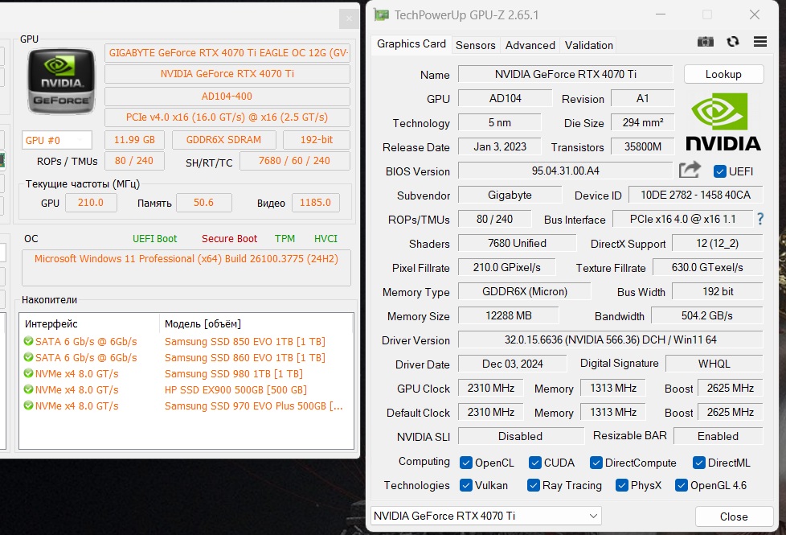
Task: Click green check for Samsung SSD 860 EVO
Action: click(x=29, y=357)
